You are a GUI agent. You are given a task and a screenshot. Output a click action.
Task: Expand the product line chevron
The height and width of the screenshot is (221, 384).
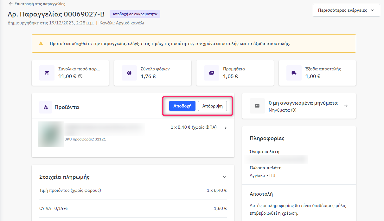click(226, 128)
